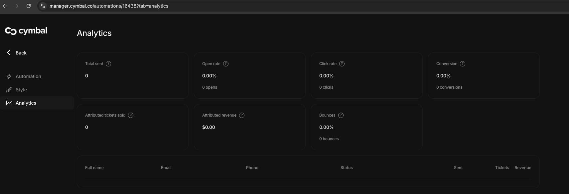Image resolution: width=569 pixels, height=194 pixels.
Task: Click the Attributed tickets sold help icon
Action: click(x=131, y=115)
